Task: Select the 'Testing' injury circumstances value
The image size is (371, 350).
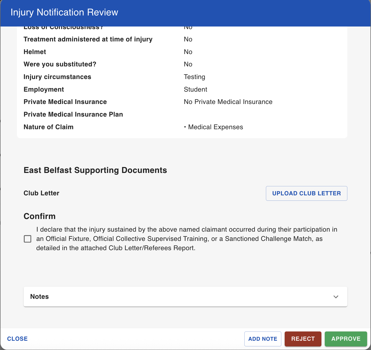Action: pos(194,77)
